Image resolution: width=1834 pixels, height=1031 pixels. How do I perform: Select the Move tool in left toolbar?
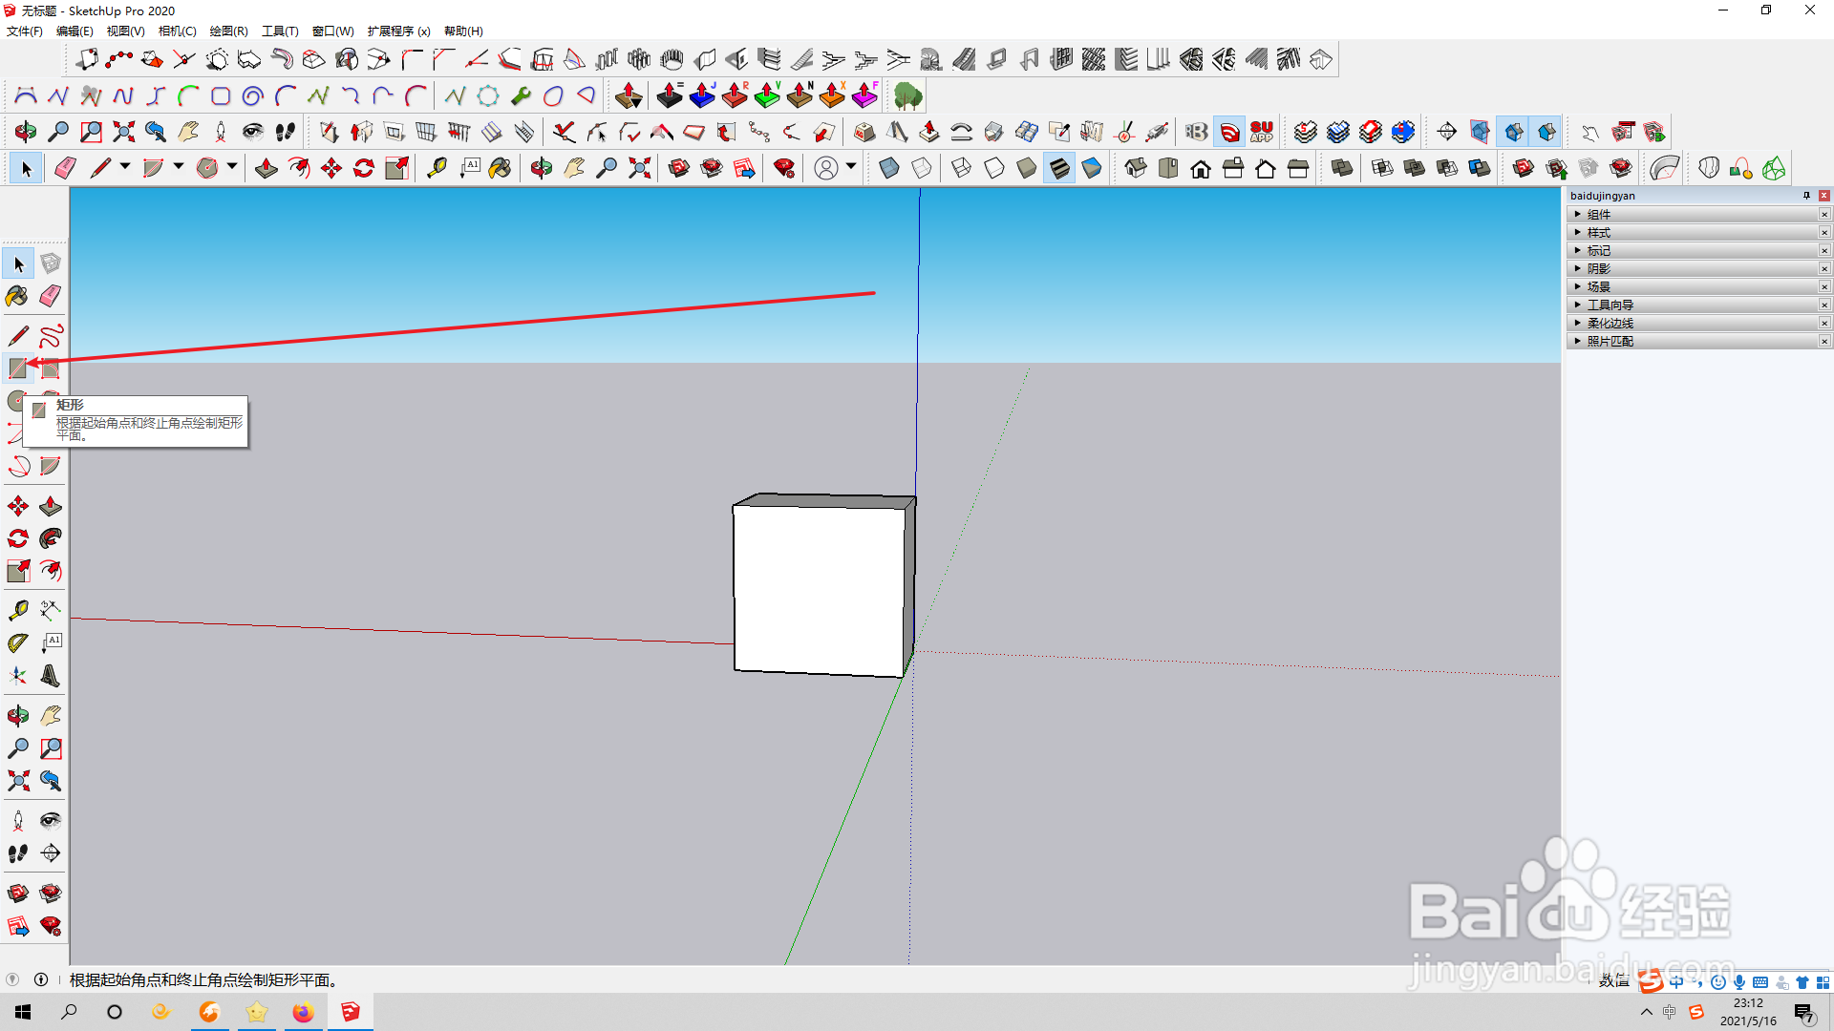pos(18,506)
